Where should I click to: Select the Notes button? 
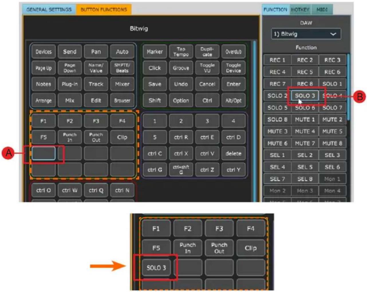click(x=44, y=84)
